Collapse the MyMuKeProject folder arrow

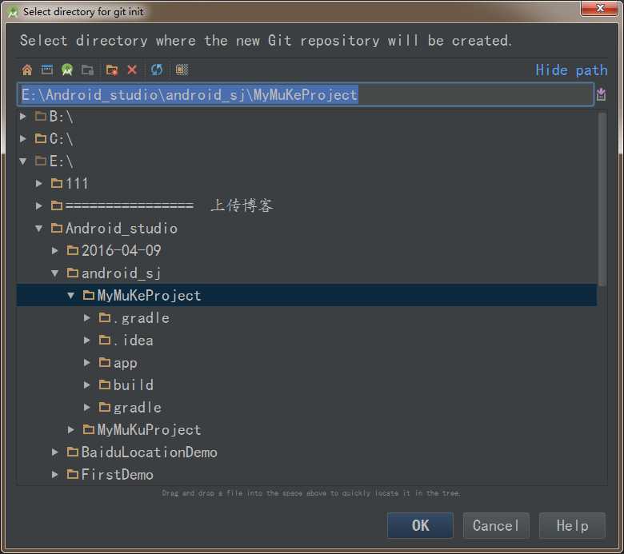click(x=71, y=296)
